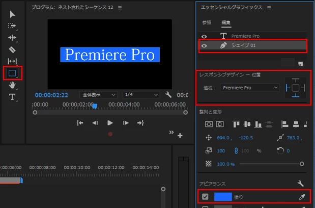Open the 追従 Premiere Pro dropdown
315x208 pixels.
pos(250,88)
